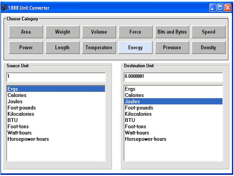The height and width of the screenshot is (176, 234).
Task: Select Ergs in the Destination Unit list
Action: pyautogui.click(x=173, y=89)
